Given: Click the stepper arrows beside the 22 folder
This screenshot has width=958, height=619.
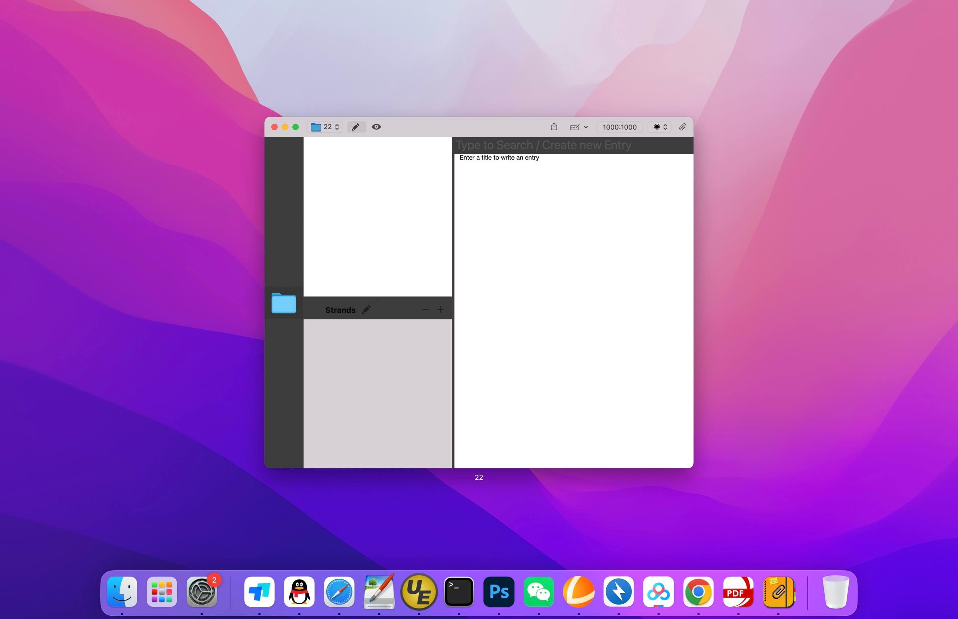Looking at the screenshot, I should pos(337,127).
